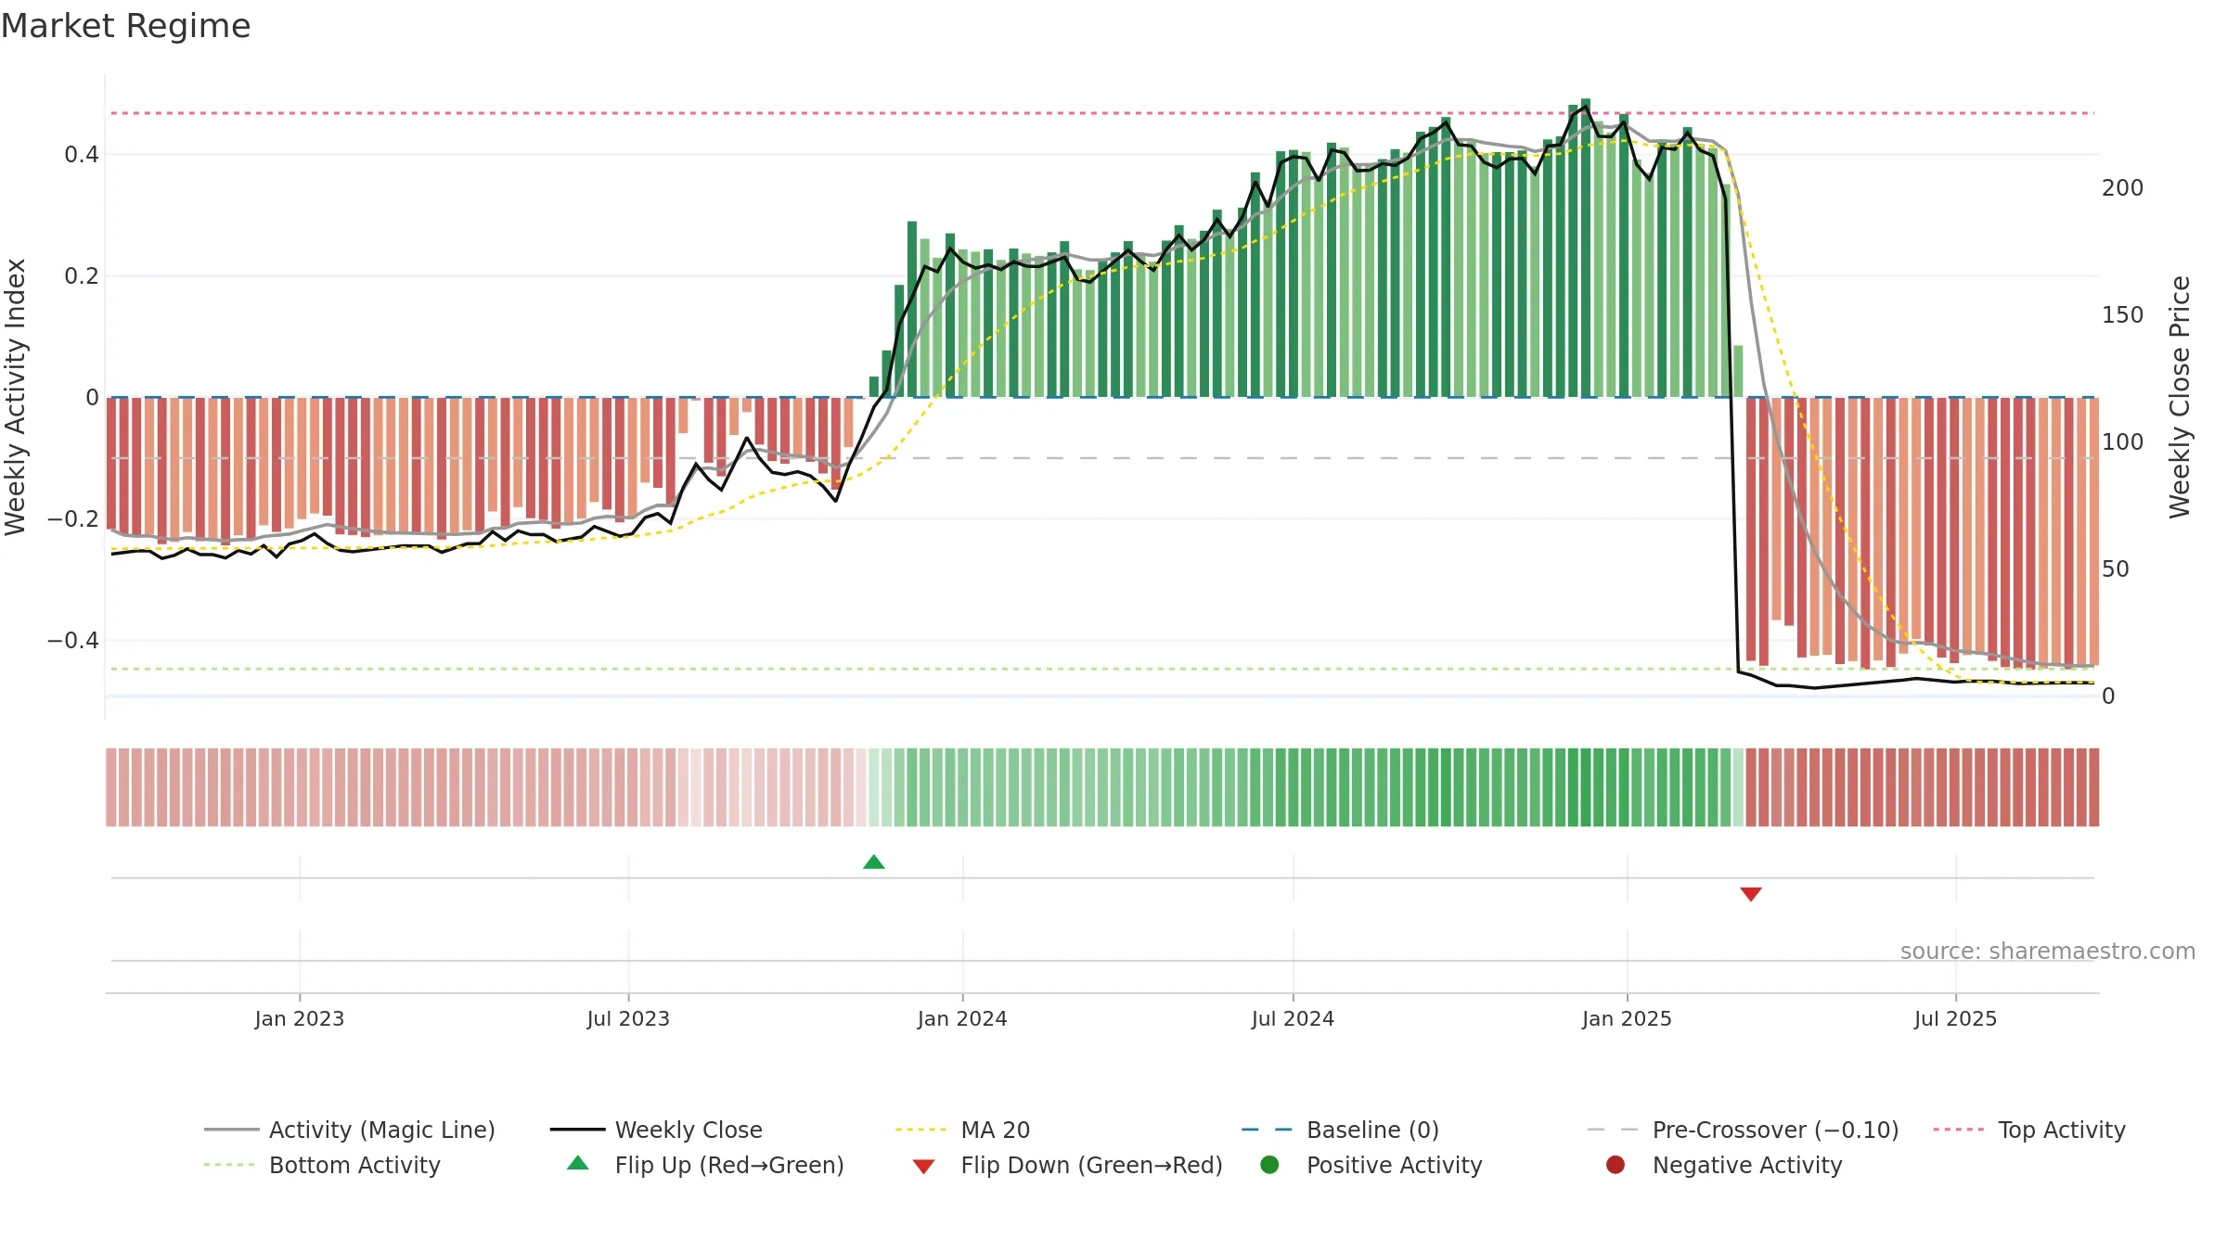Toggle Activity (Magic Line) legend entry
Image resolution: width=2227 pixels, height=1252 pixels.
(x=350, y=1130)
